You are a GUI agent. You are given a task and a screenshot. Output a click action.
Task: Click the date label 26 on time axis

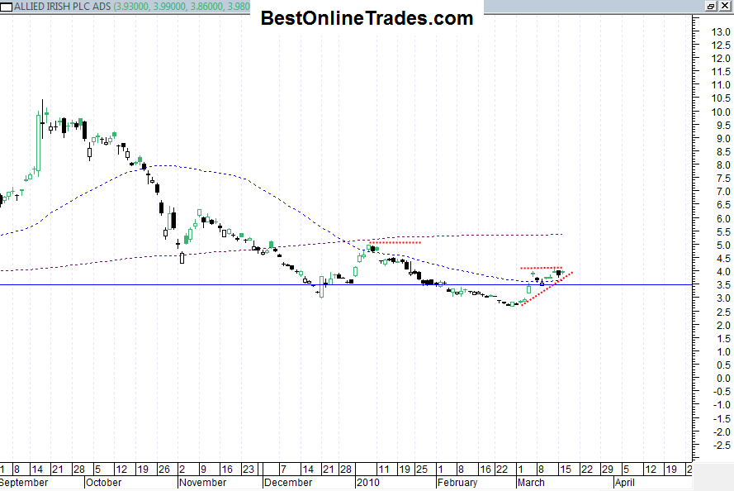[163, 470]
